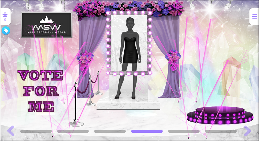This screenshot has height=141, width=260.
Task: Open the hamburger menu
Action: point(254,17)
